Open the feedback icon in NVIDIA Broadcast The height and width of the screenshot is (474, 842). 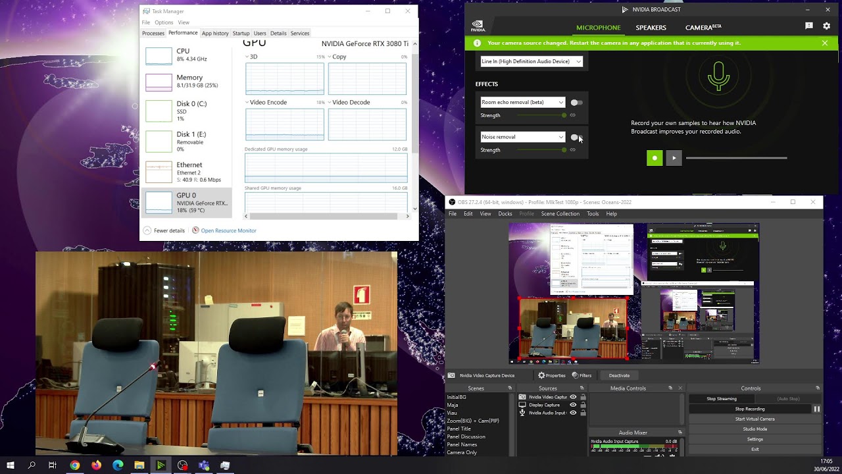tap(808, 26)
